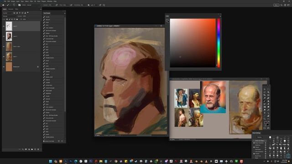Select the Clone Stamp tool
This screenshot has height=164, width=292.
click(x=268, y=101)
